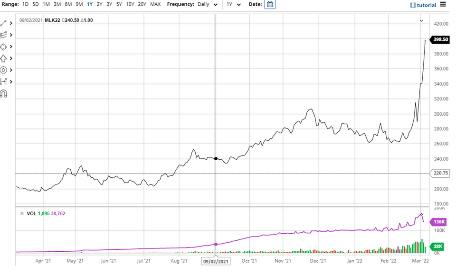Expand the line tool options arrow
This screenshot has width=456, height=274.
11,23
